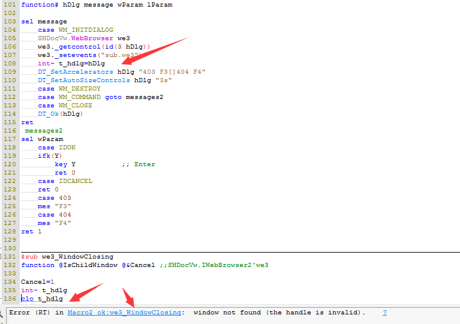
Task: Click "ret 0" on line 123
Action: click(x=49, y=190)
